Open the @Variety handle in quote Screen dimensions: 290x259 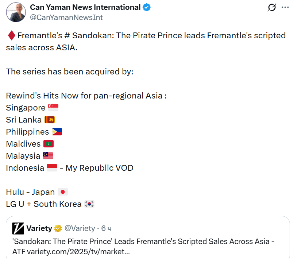[x=80, y=228]
